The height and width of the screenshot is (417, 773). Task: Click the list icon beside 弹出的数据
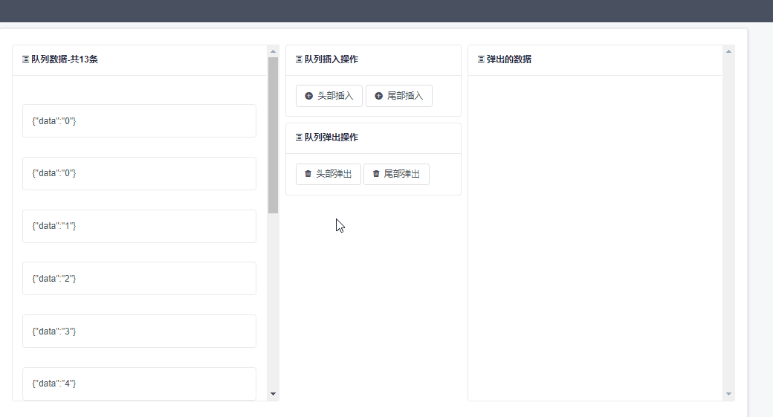(481, 59)
